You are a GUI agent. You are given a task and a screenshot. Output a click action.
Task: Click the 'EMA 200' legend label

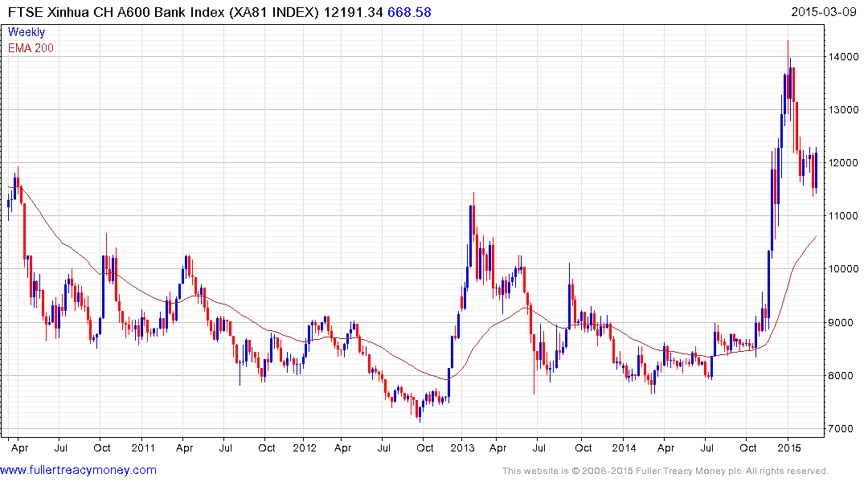tap(31, 48)
